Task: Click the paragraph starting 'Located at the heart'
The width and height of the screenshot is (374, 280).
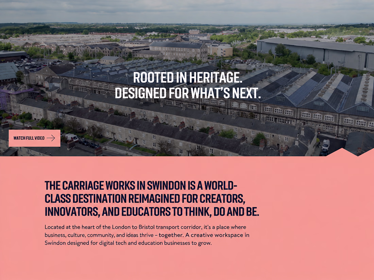Action: tap(147, 235)
